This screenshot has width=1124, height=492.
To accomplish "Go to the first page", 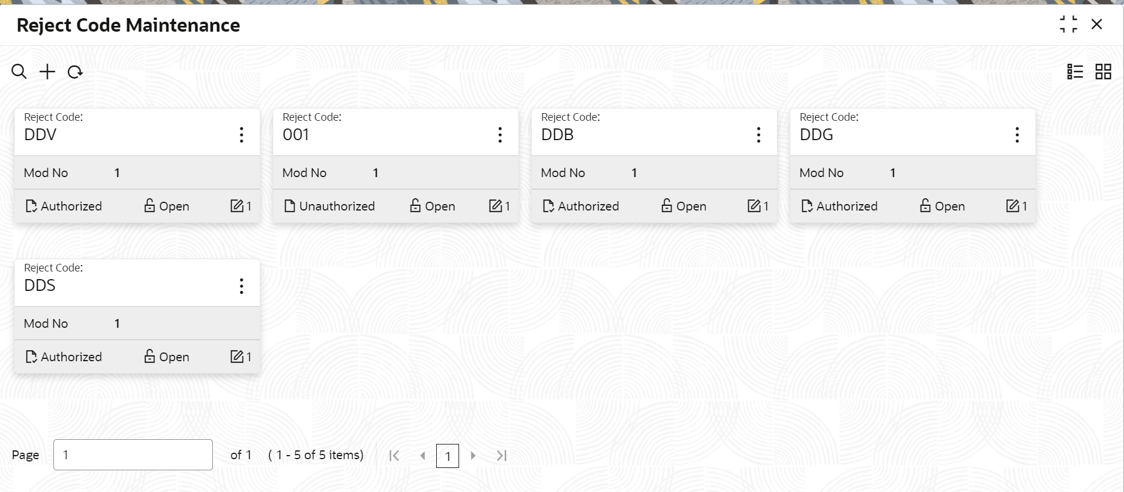I will click(394, 456).
